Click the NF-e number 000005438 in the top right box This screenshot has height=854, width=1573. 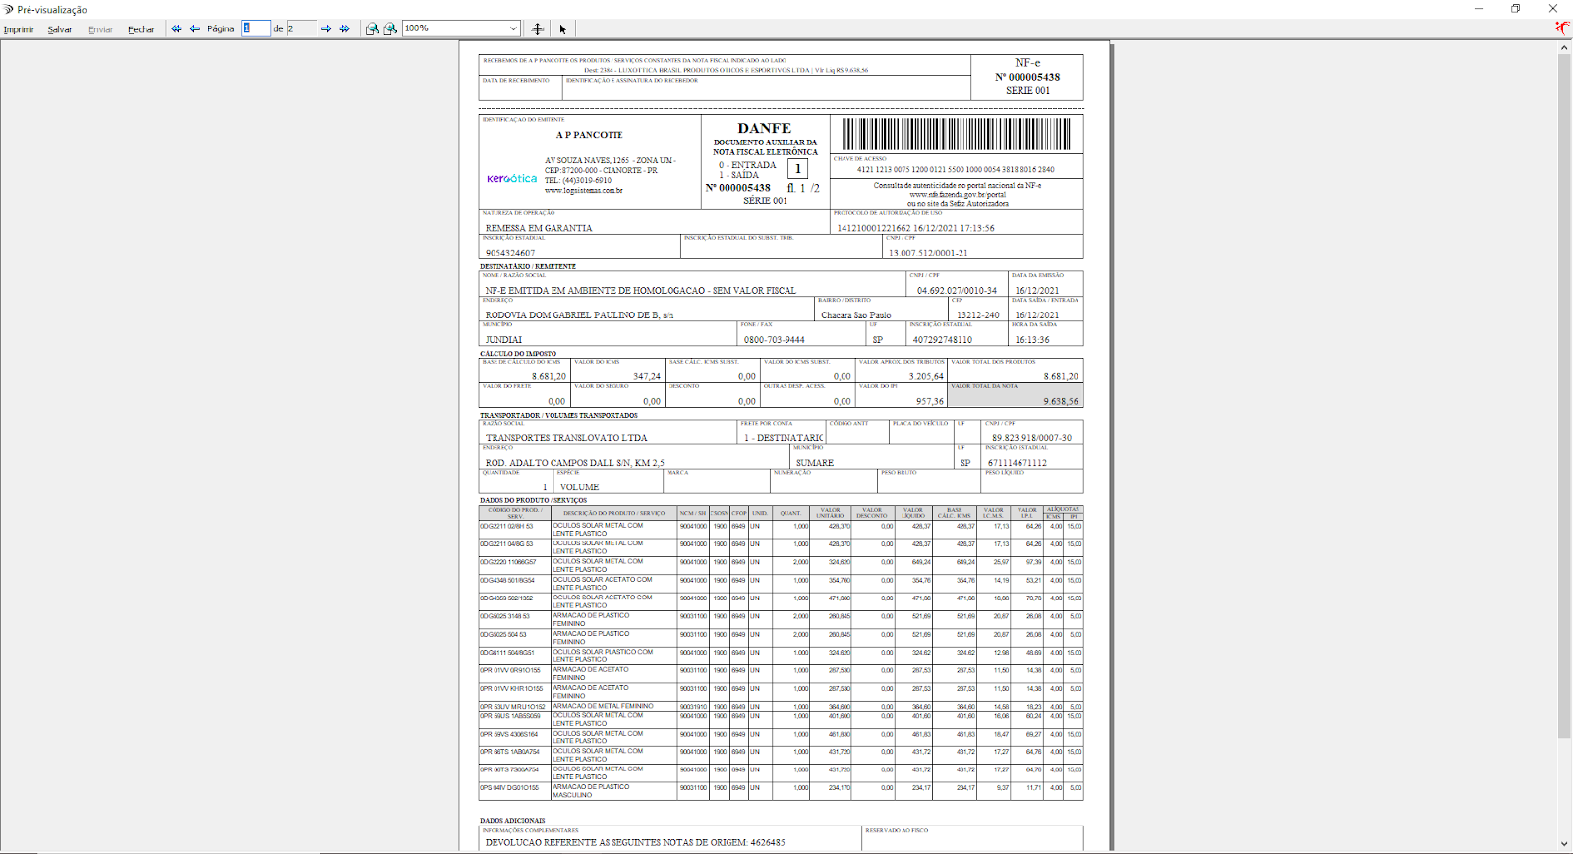click(1027, 77)
